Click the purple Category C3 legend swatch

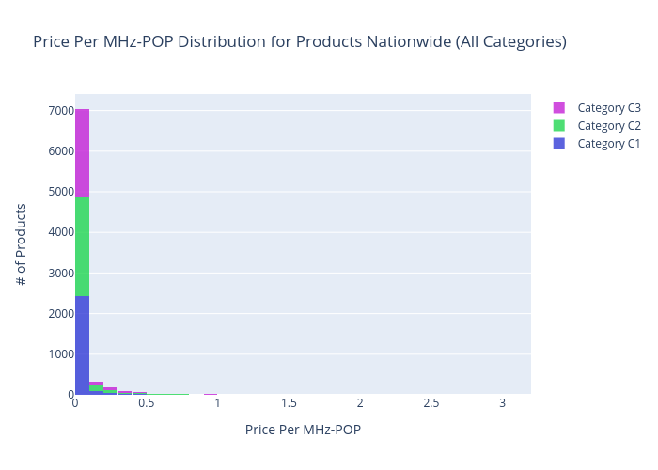[559, 108]
